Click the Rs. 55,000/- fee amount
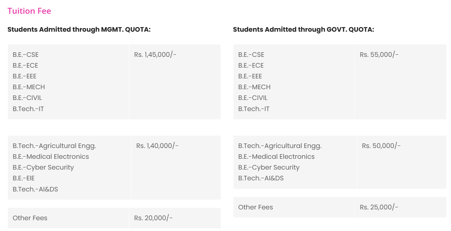The height and width of the screenshot is (231, 451). tap(379, 55)
